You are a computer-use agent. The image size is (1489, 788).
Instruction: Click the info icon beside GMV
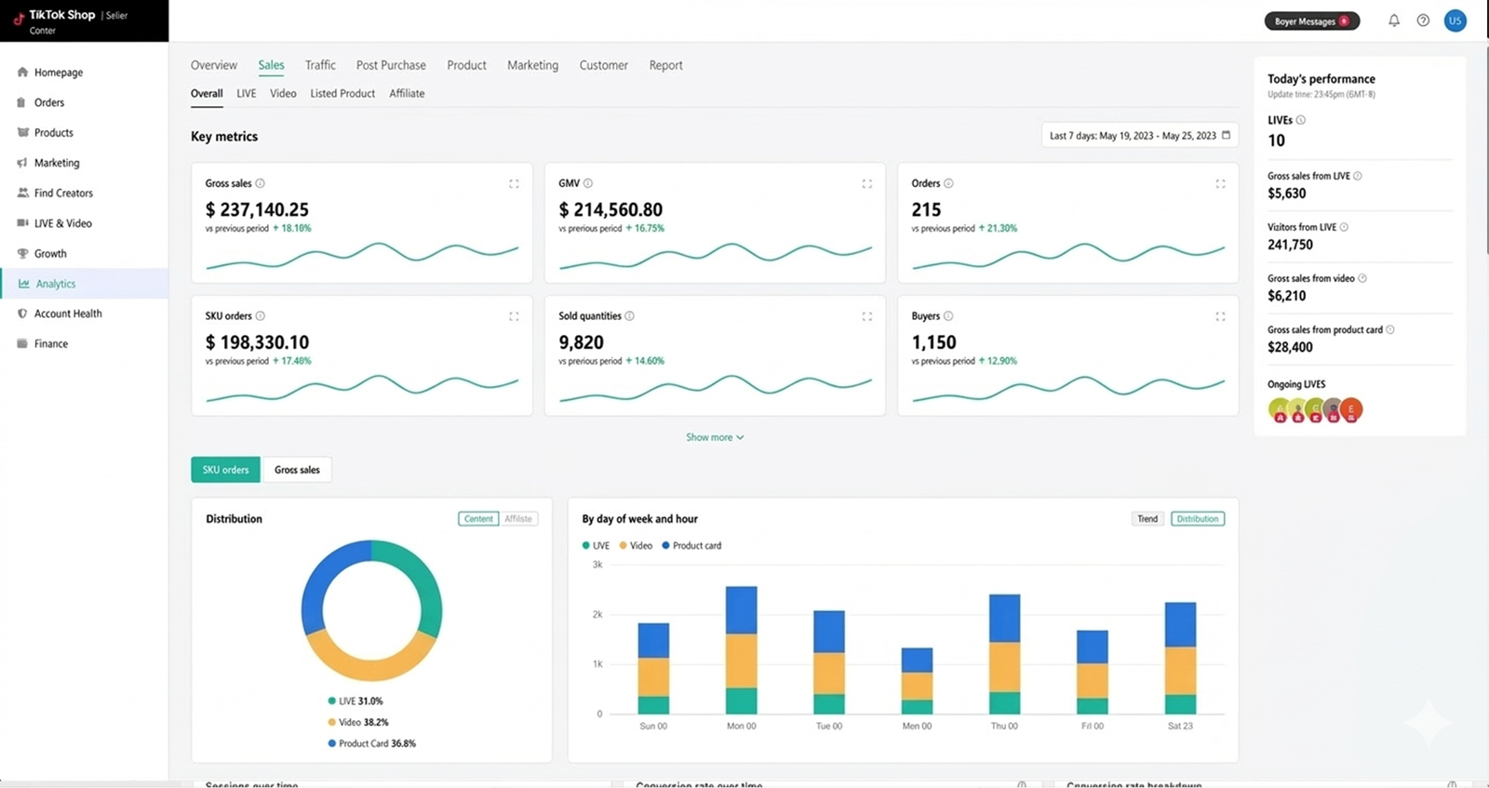[588, 183]
